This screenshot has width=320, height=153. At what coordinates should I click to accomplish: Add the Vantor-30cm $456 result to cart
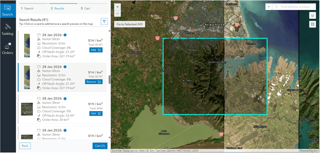[96, 113]
